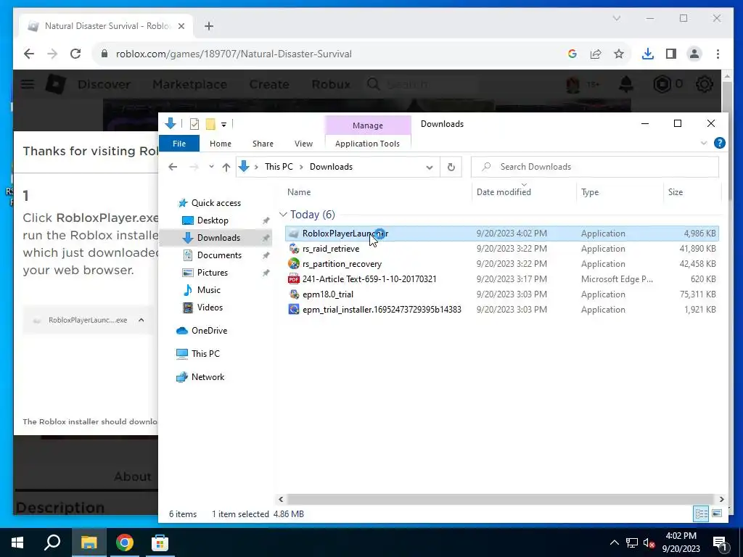Open the File menu in Explorer
The height and width of the screenshot is (557, 743).
[179, 144]
